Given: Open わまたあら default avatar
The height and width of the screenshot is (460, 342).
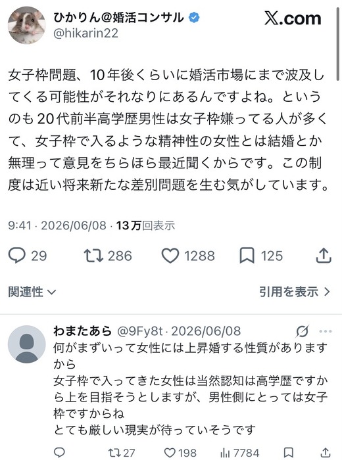Looking at the screenshot, I should 27,344.
